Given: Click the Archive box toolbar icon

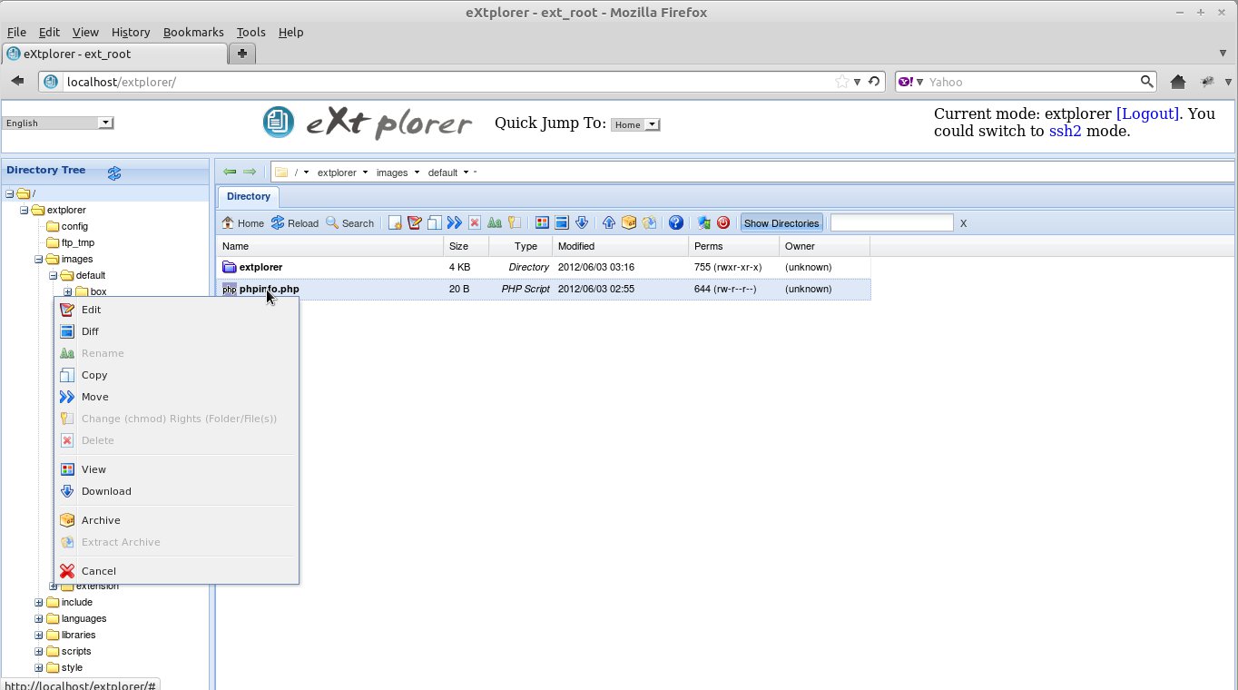Looking at the screenshot, I should coord(629,222).
